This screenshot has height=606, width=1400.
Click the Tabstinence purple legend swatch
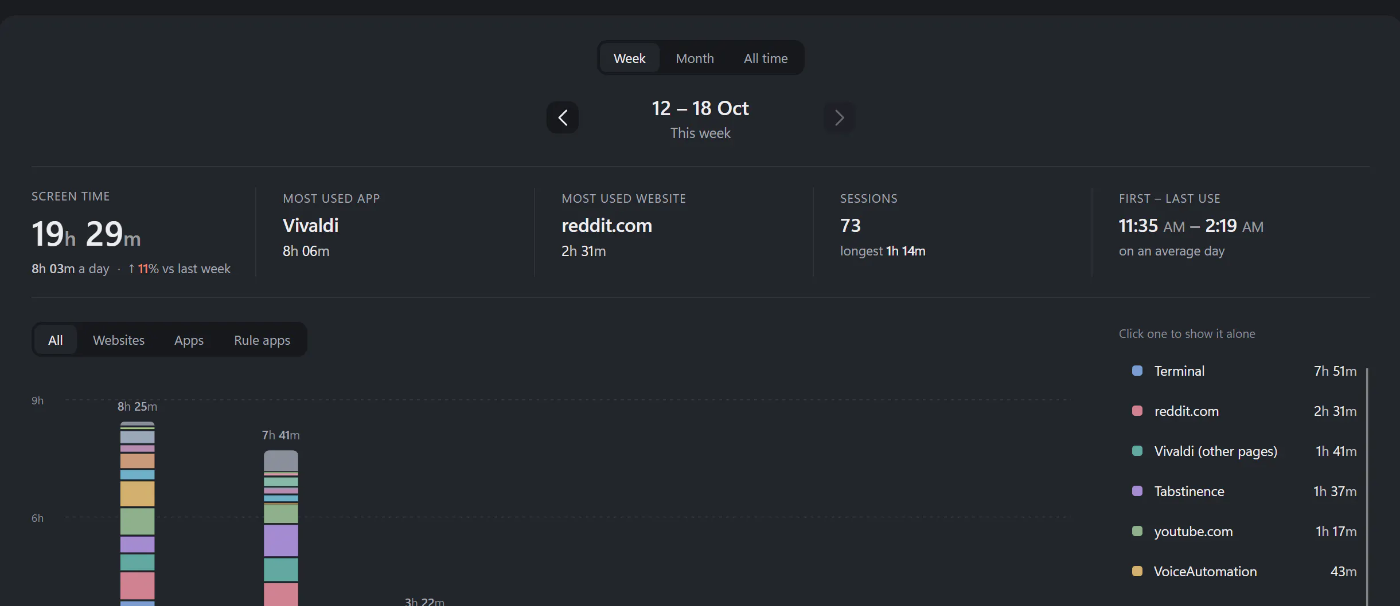(x=1137, y=491)
